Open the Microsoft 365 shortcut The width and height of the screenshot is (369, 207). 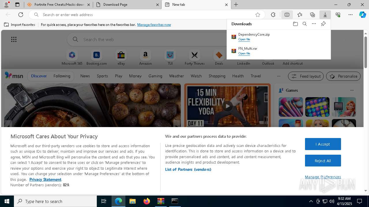point(72,57)
